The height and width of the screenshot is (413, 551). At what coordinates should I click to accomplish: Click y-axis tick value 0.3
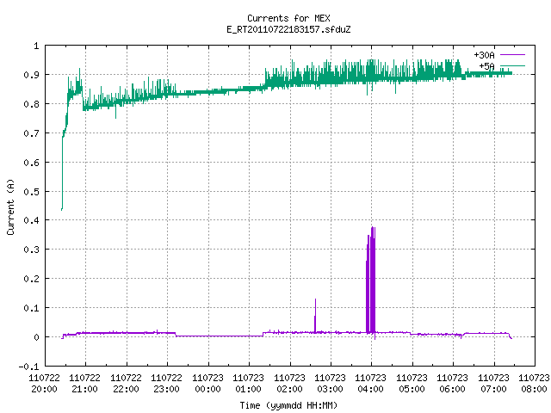click(x=32, y=250)
